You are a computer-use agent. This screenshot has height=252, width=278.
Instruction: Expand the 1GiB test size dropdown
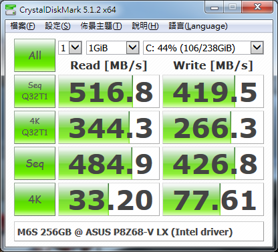pyautogui.click(x=113, y=48)
